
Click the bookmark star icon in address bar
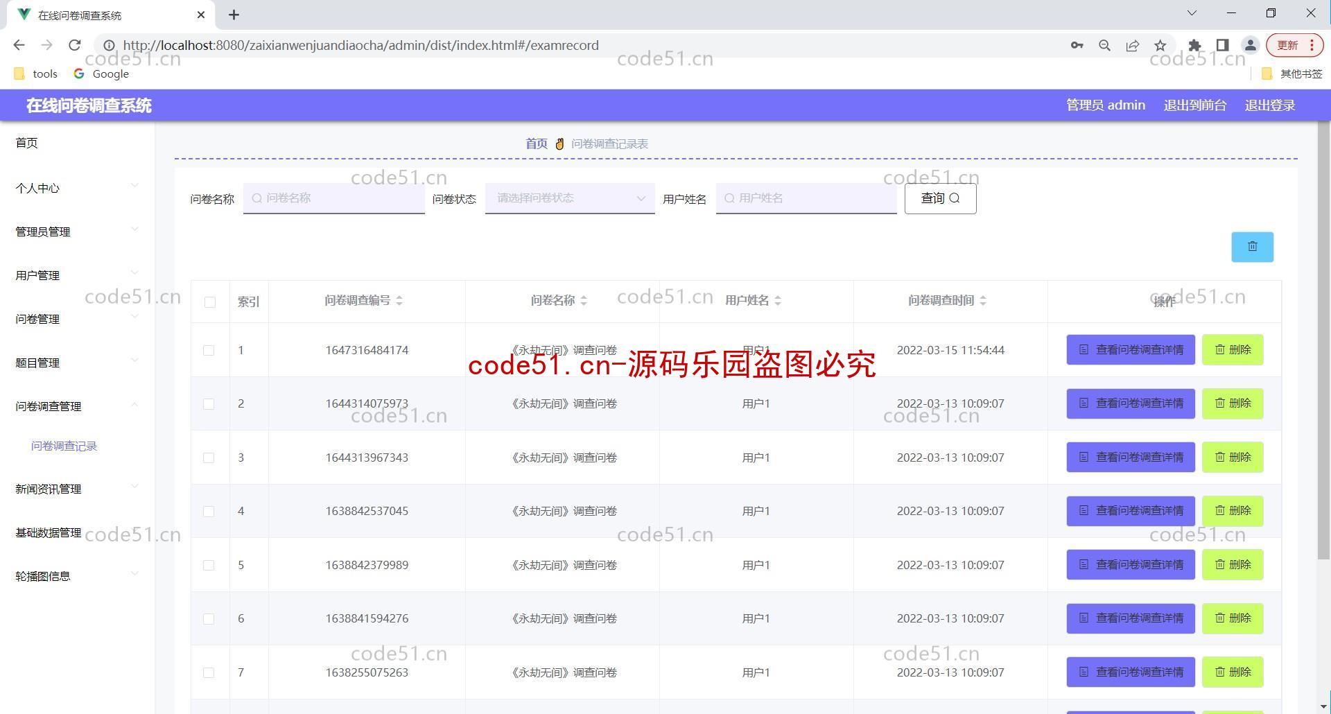pyautogui.click(x=1160, y=45)
